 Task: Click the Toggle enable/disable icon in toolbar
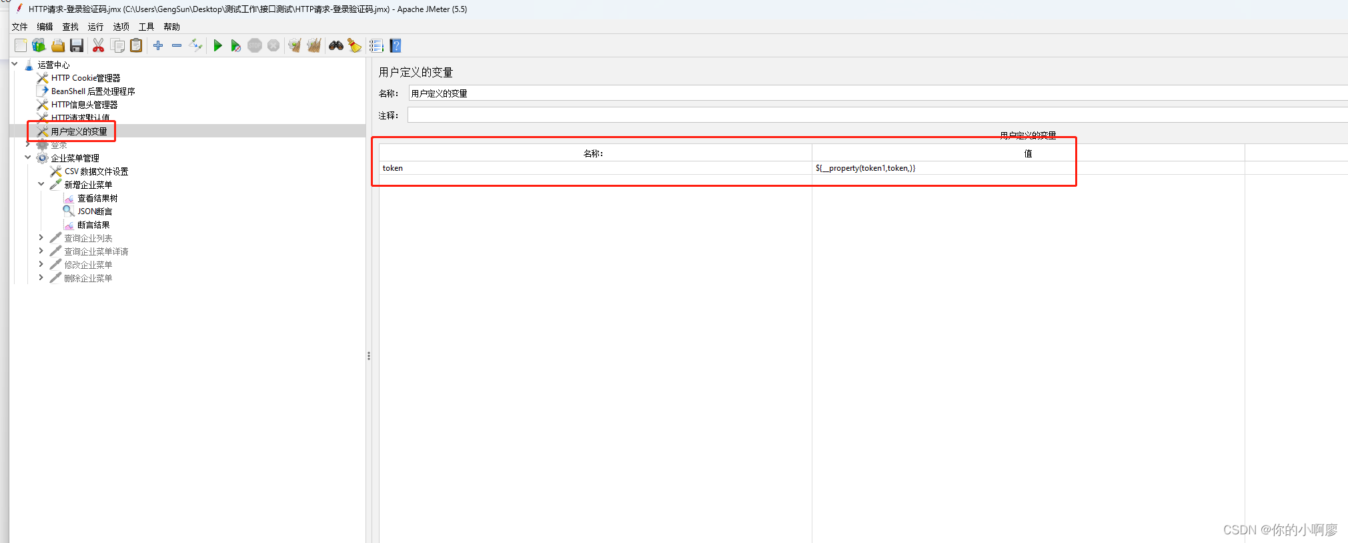coord(195,45)
